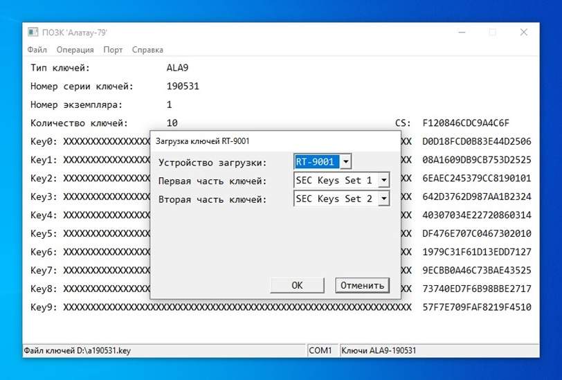Image resolution: width=562 pixels, height=380 pixels.
Task: Open the Файл menu
Action: [37, 50]
